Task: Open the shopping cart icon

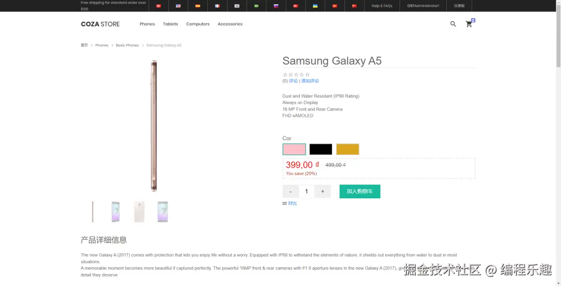Action: tap(469, 24)
